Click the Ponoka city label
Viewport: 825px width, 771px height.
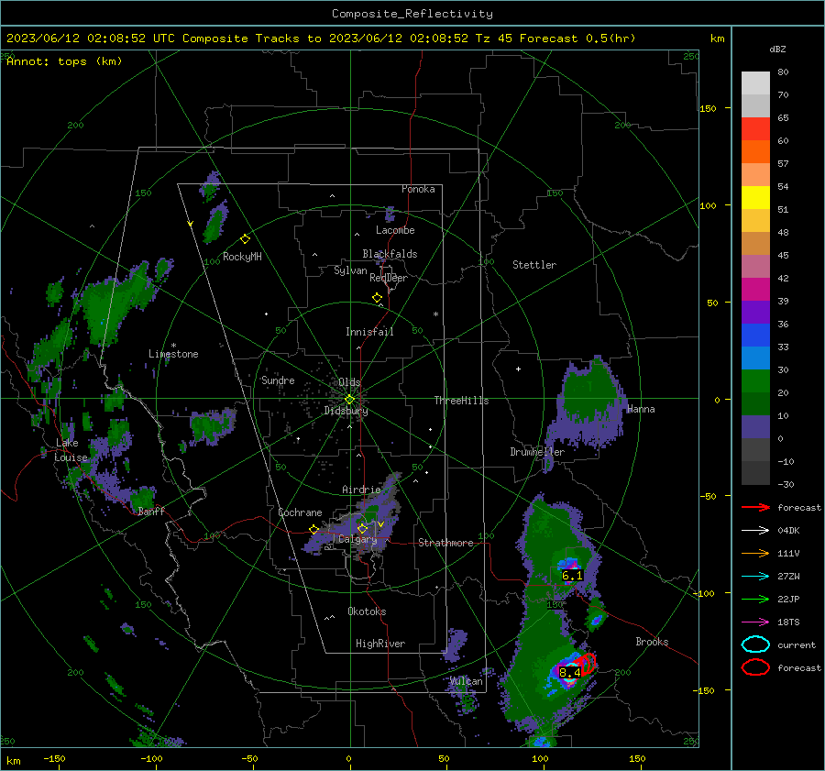[x=418, y=189]
